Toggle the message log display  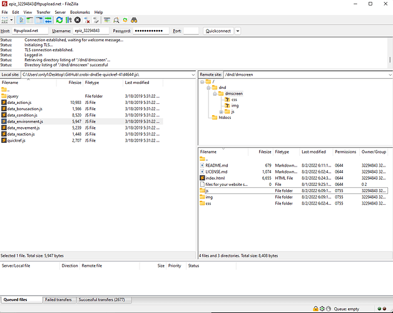coord(20,20)
